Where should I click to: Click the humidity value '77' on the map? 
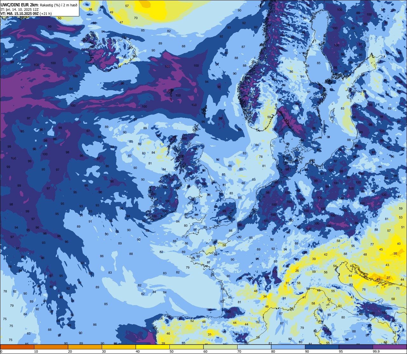pyautogui.click(x=372, y=244)
